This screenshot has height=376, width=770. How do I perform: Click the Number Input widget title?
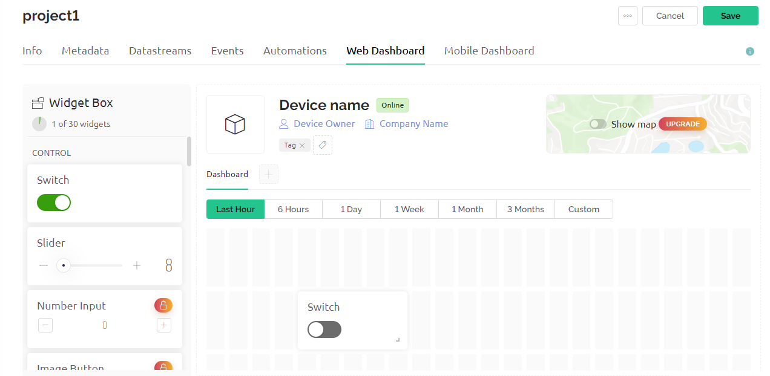point(71,306)
